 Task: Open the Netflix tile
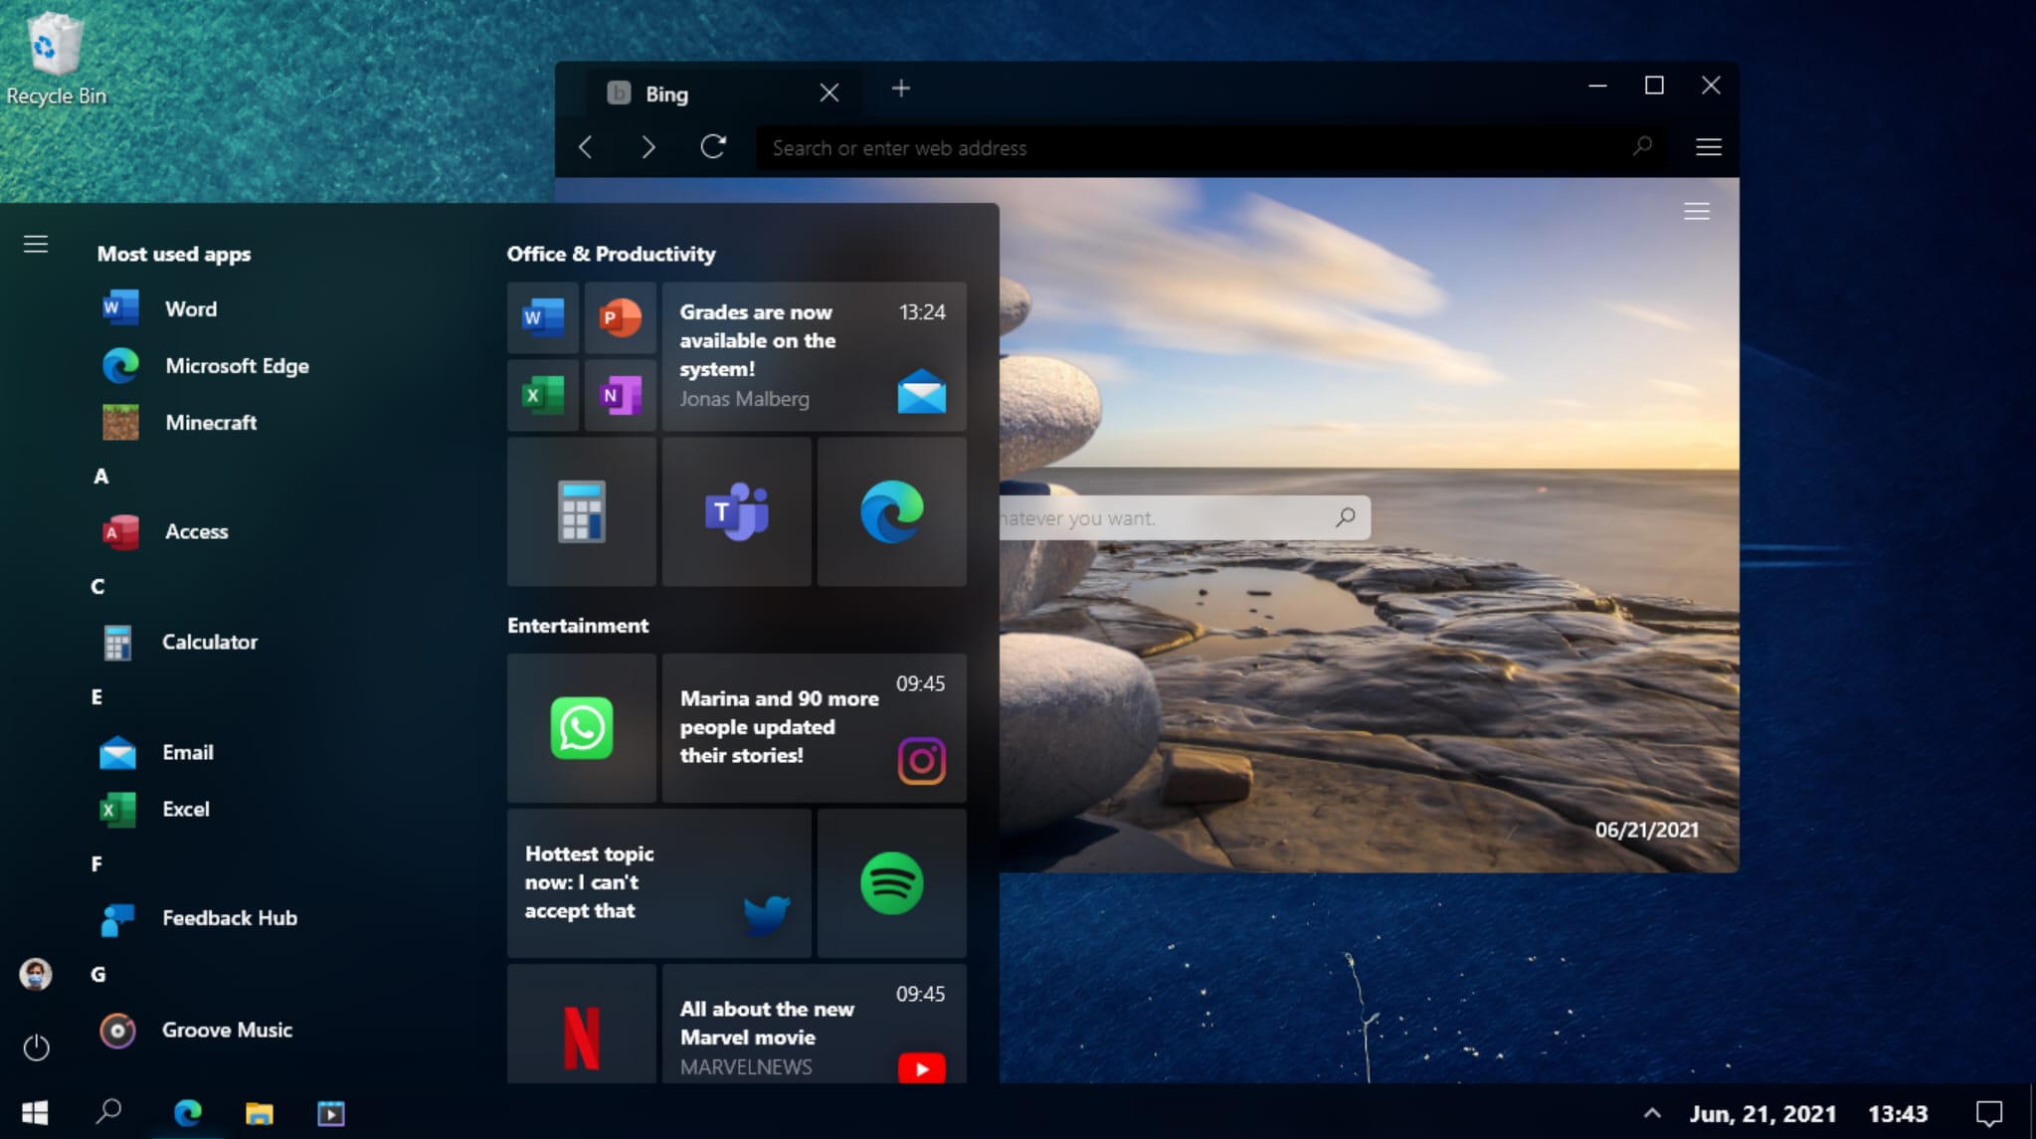(x=582, y=1035)
